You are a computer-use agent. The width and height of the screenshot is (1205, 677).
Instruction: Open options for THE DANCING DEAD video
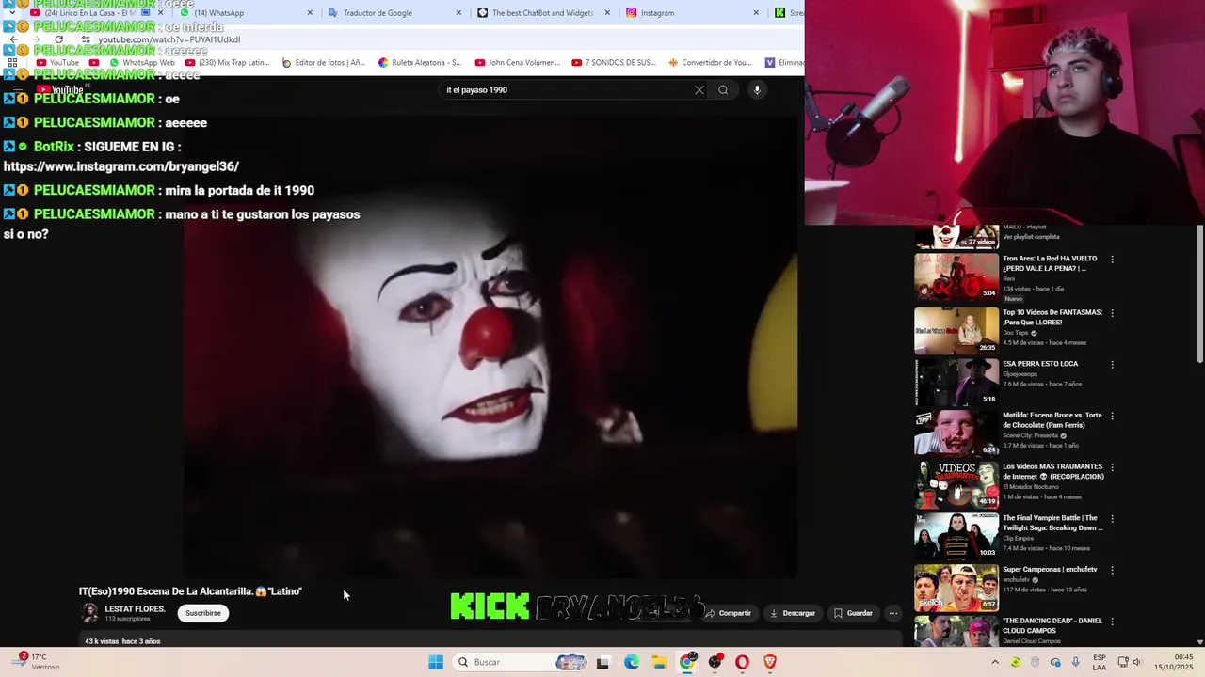point(1112,622)
